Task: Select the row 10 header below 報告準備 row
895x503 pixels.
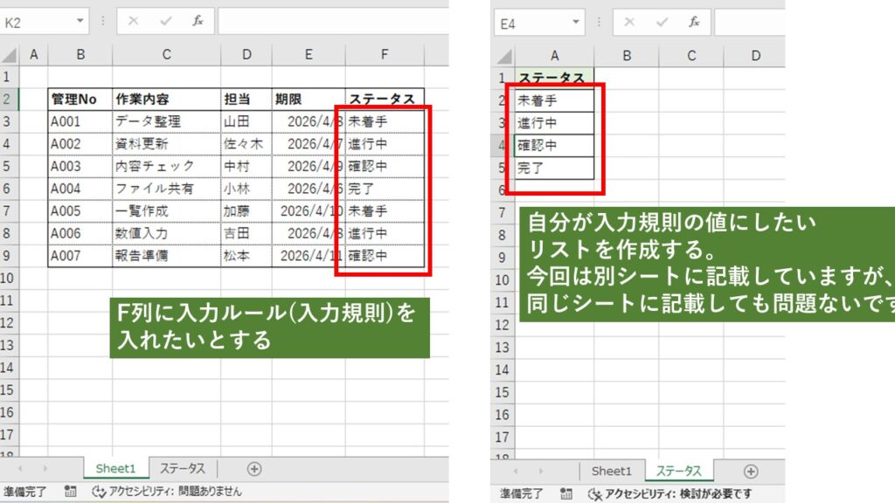Action: tap(10, 279)
